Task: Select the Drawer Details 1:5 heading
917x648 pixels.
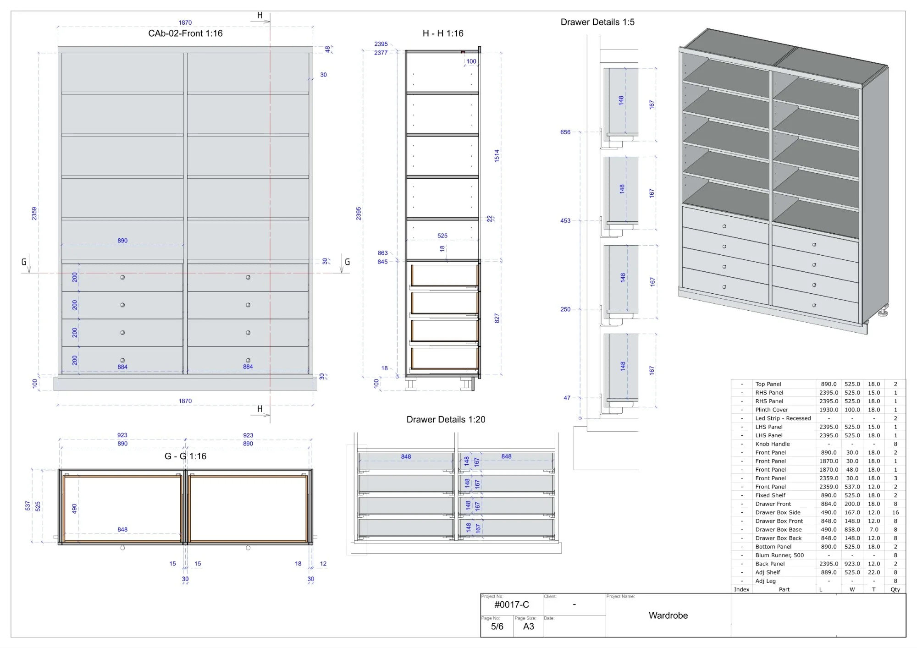Action: [597, 22]
